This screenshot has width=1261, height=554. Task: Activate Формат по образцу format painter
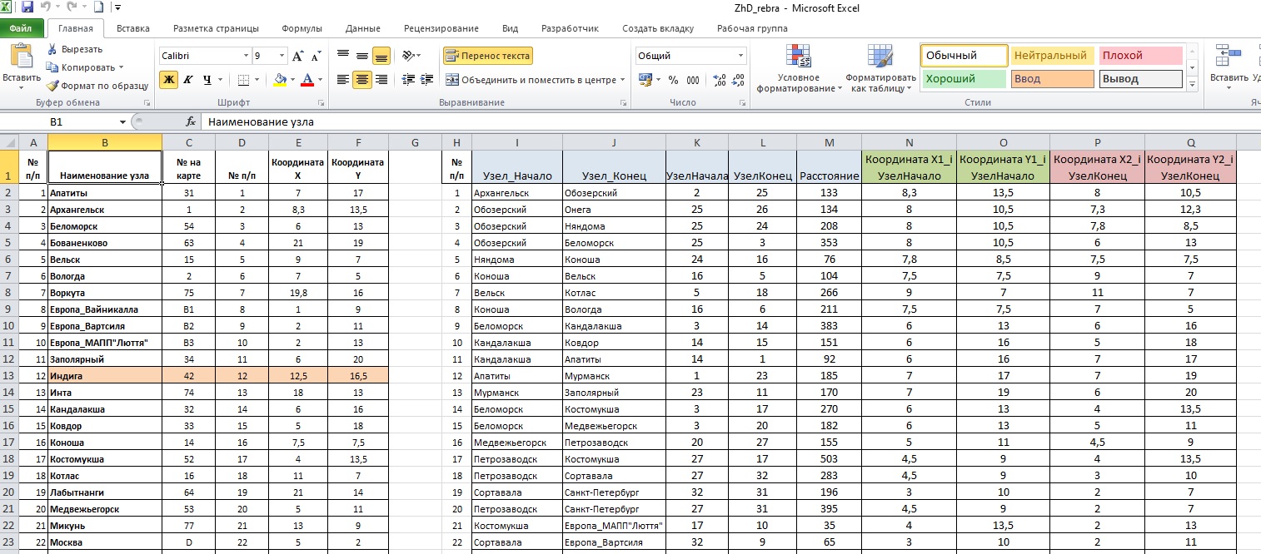tap(97, 86)
